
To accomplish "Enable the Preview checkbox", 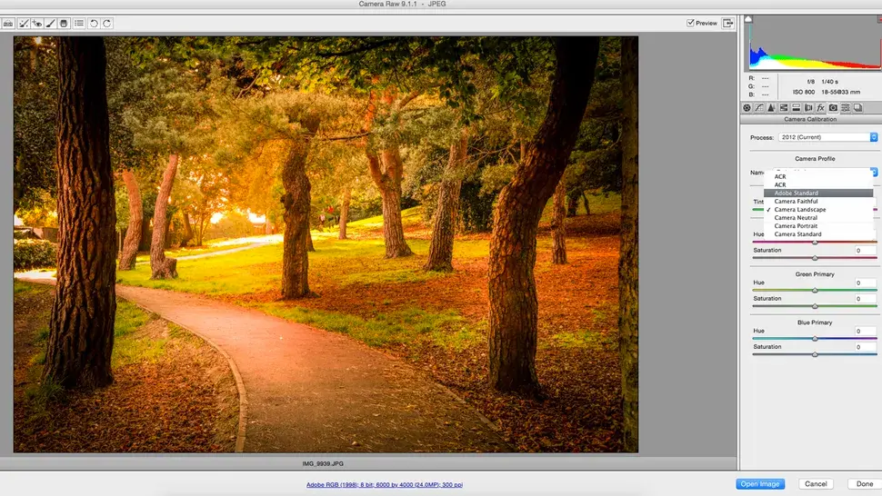I will (x=690, y=23).
